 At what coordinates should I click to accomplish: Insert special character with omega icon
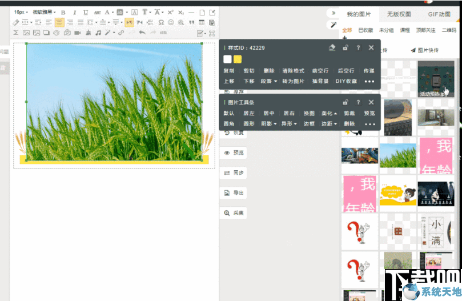[x=161, y=22]
